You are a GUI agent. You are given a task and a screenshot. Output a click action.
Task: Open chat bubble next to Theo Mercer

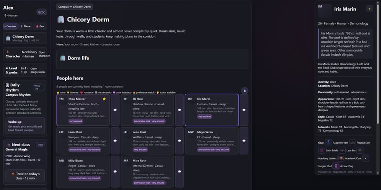click(x=115, y=110)
